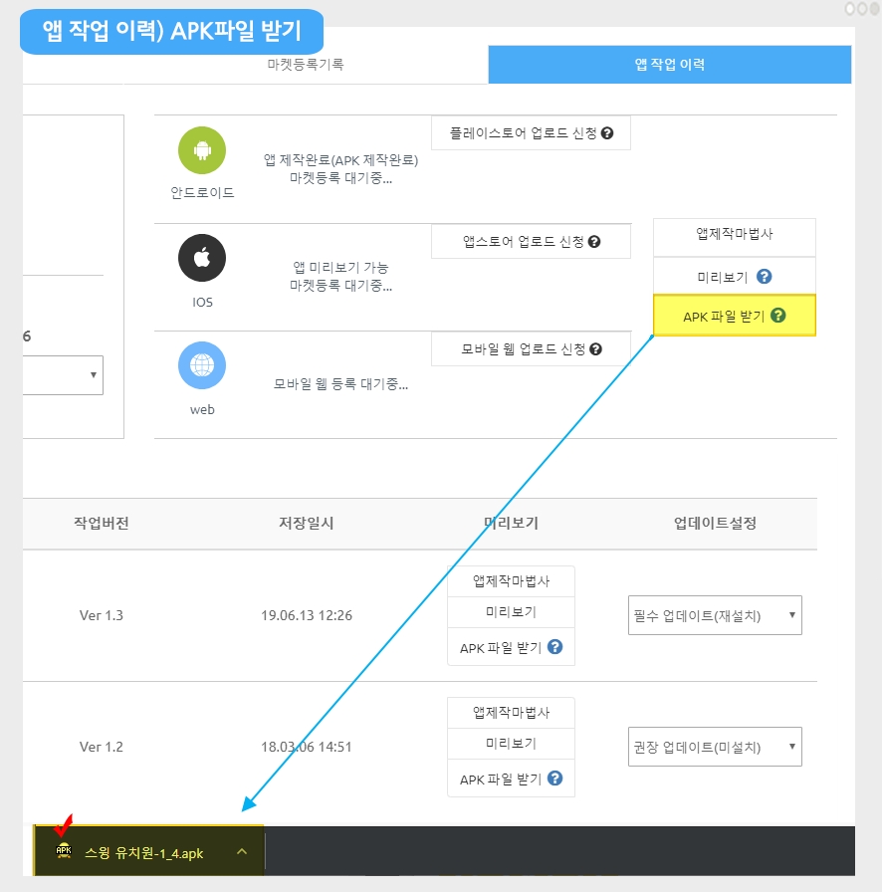Click the blue web globe icon
This screenshot has height=892, width=882.
(202, 365)
